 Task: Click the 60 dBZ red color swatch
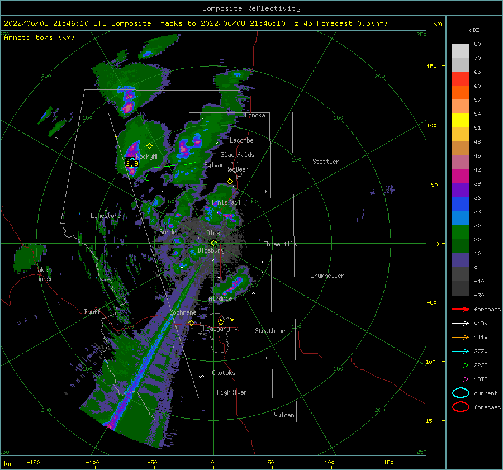point(461,79)
